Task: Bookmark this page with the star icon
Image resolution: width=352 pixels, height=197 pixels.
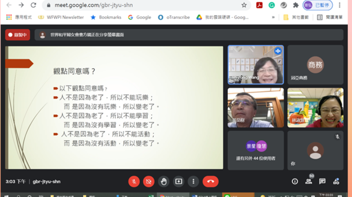Action: [x=244, y=5]
